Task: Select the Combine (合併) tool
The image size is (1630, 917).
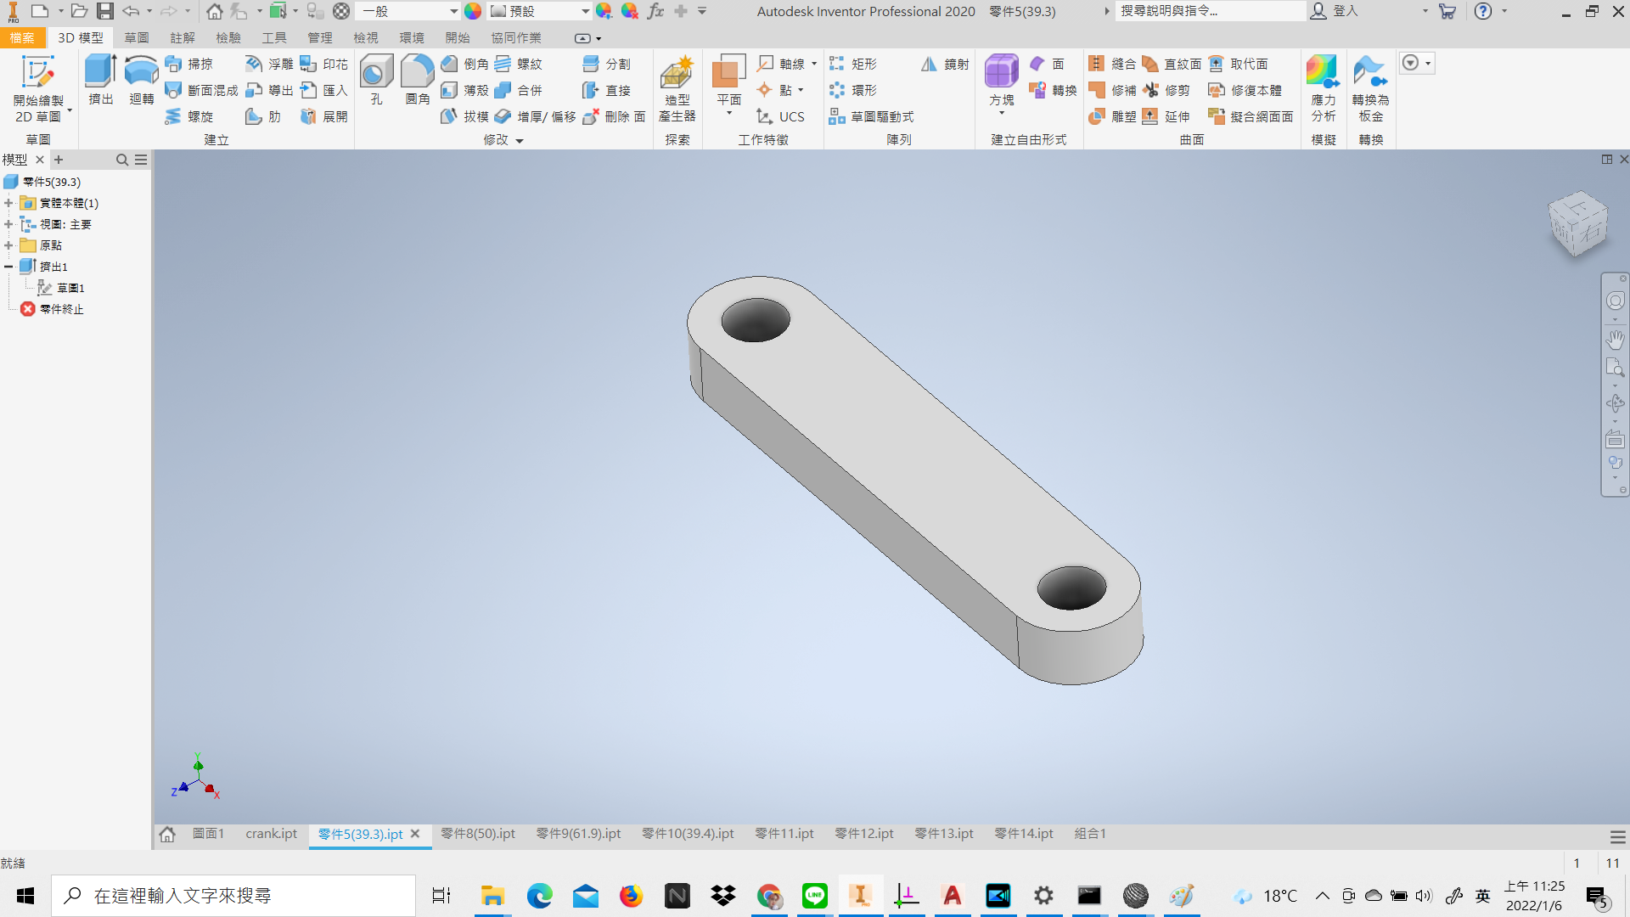Action: (518, 90)
